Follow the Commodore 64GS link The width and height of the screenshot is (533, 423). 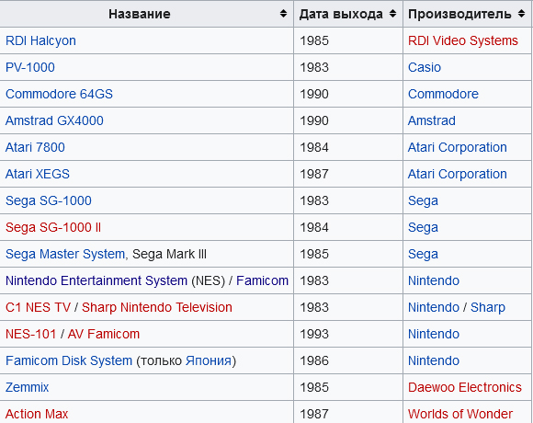tap(59, 94)
